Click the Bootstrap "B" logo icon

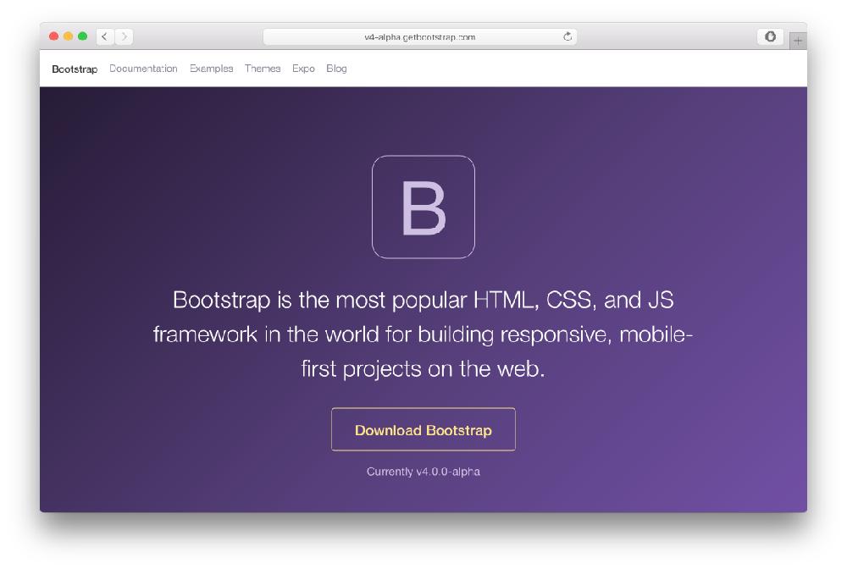(423, 206)
